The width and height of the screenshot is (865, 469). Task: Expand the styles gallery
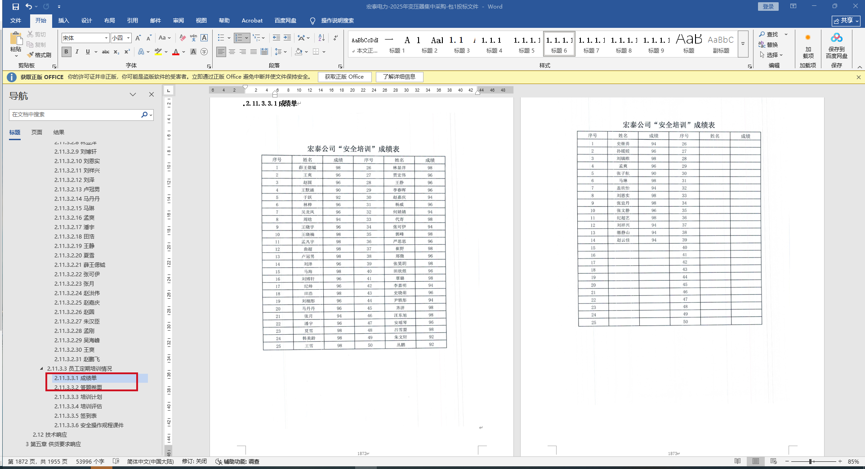point(743,44)
